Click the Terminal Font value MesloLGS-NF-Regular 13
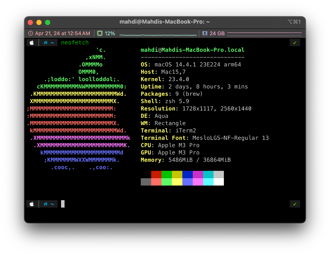The height and width of the screenshot is (255, 330). click(231, 138)
